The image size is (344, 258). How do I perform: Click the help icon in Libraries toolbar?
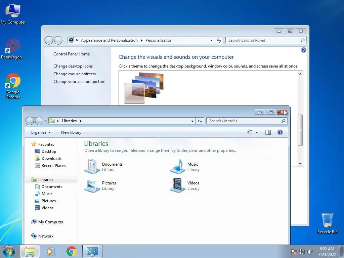click(280, 132)
